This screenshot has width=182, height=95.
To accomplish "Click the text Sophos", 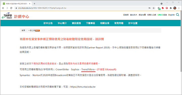I will tap(75, 70).
